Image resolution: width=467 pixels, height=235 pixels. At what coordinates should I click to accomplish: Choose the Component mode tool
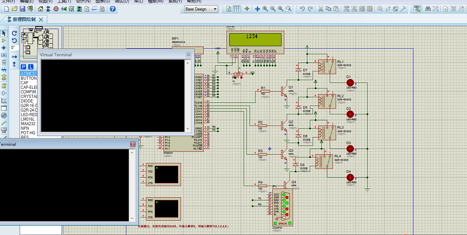pos(4,41)
